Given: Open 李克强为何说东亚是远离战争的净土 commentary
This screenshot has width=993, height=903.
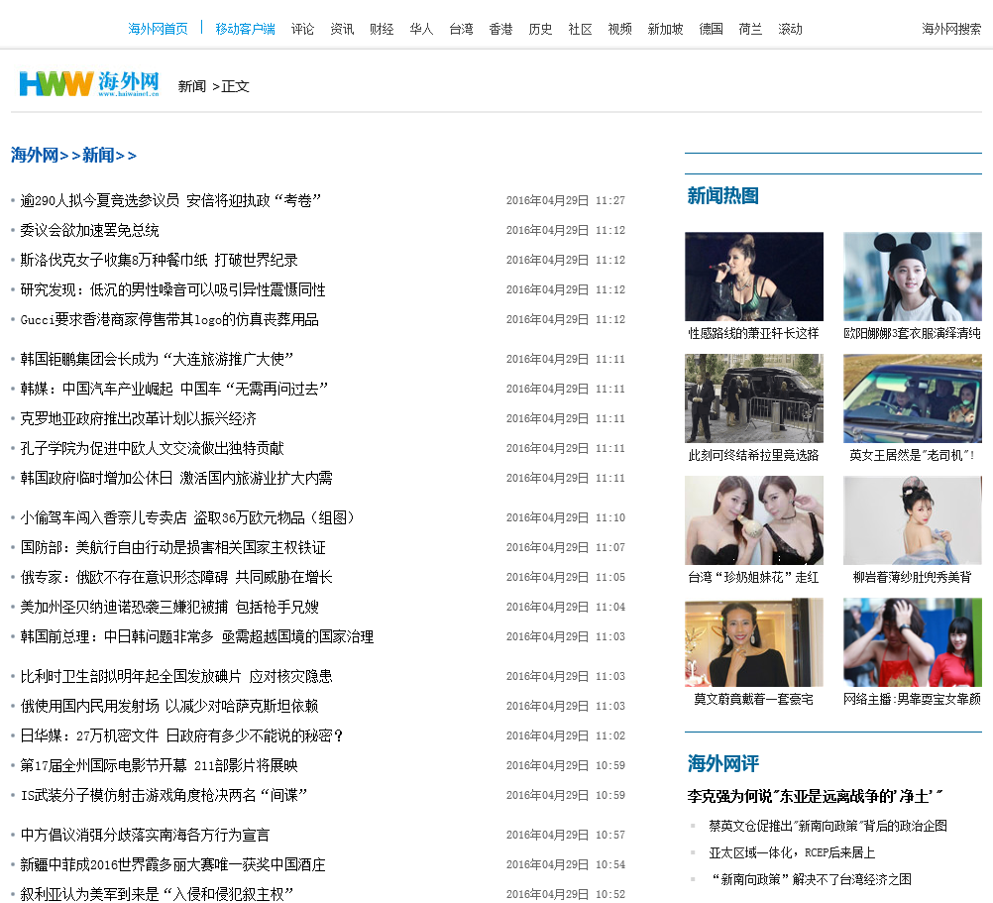Looking at the screenshot, I should point(815,797).
